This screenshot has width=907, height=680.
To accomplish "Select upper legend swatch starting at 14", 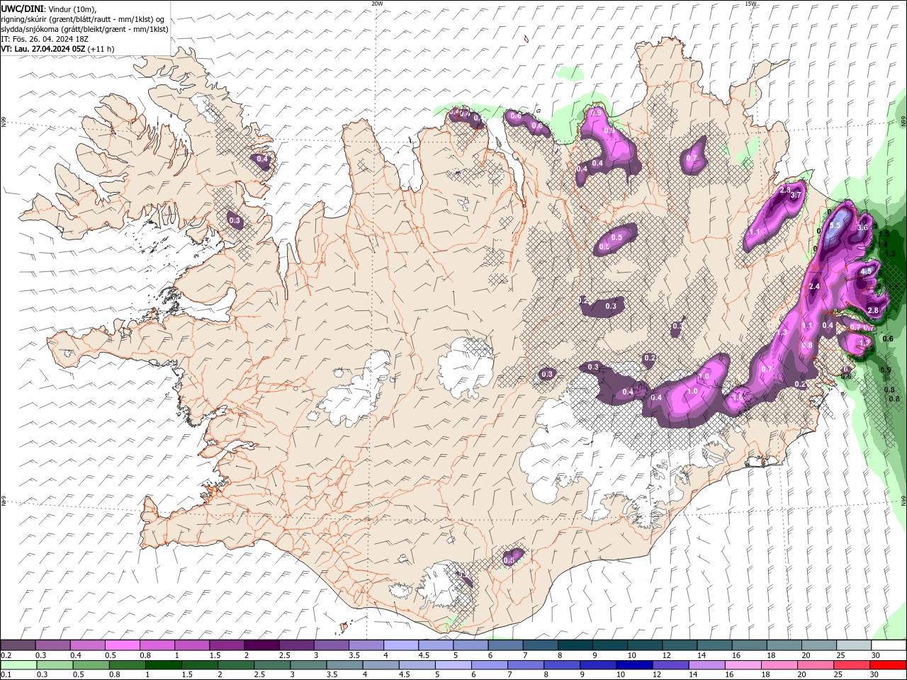I will (x=715, y=645).
